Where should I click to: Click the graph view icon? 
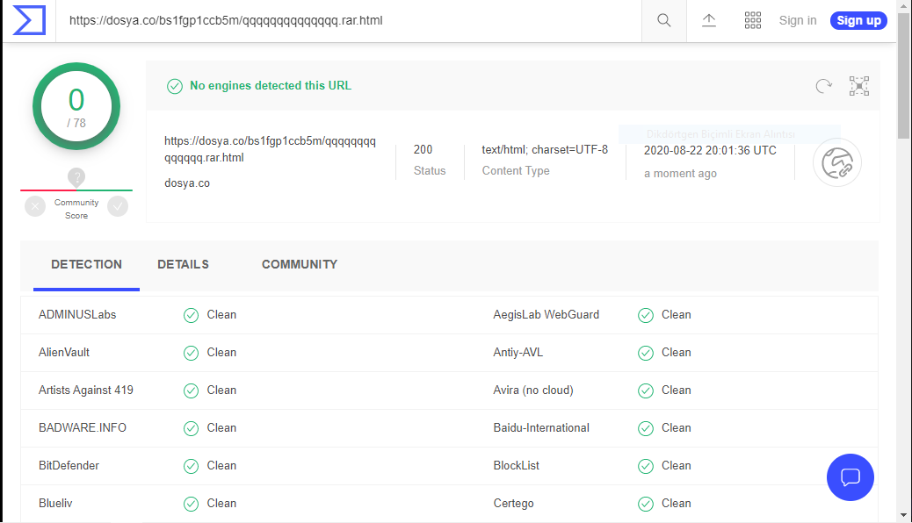[x=858, y=85]
